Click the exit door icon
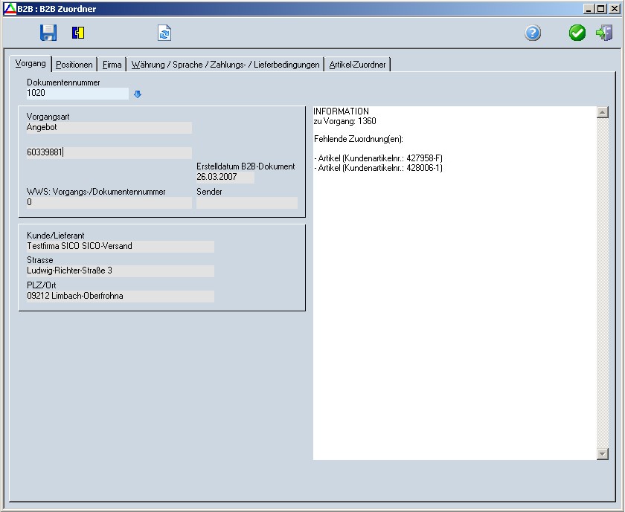 tap(603, 33)
